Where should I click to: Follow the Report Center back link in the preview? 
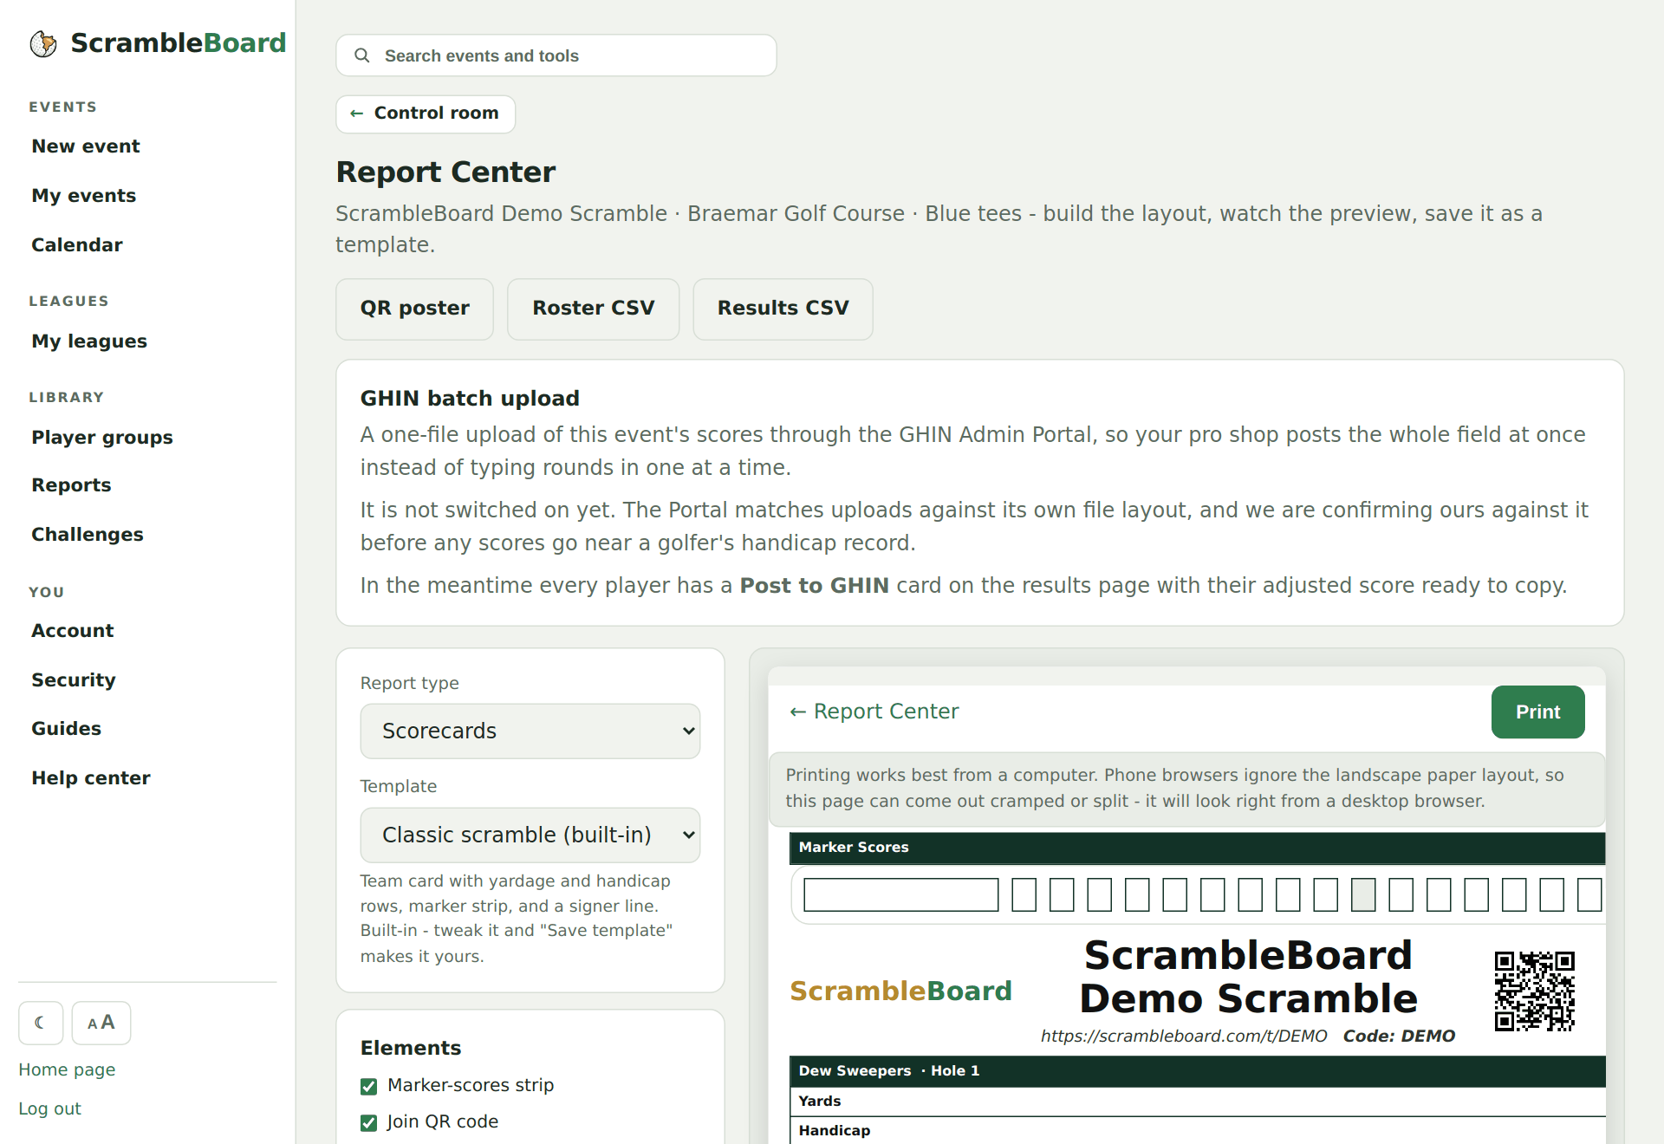[x=874, y=712]
